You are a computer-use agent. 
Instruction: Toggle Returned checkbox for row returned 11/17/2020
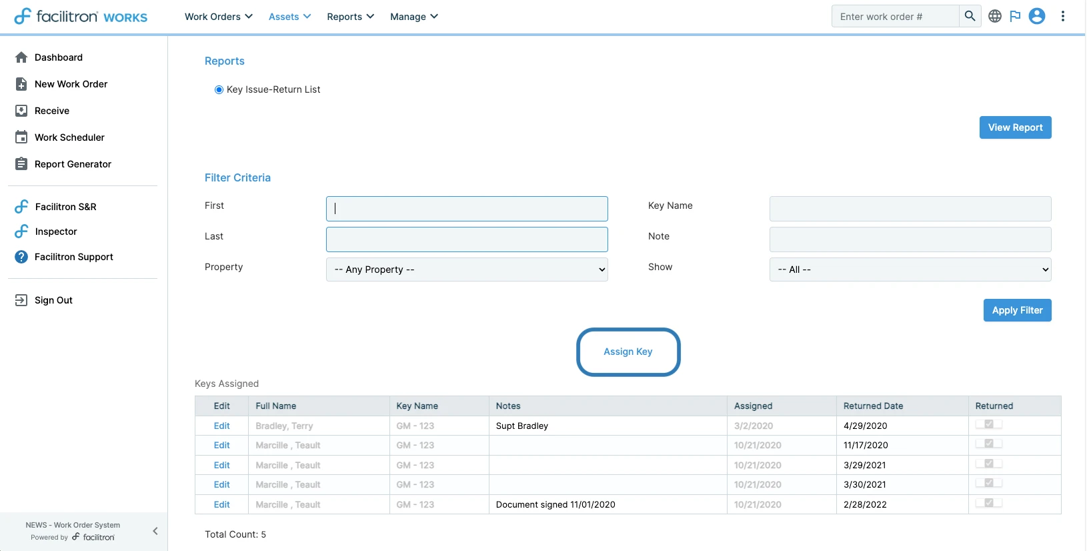[989, 444]
